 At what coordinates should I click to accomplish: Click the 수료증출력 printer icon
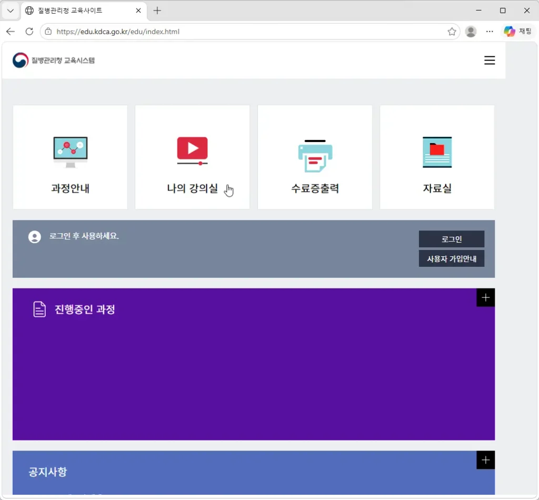coord(315,156)
